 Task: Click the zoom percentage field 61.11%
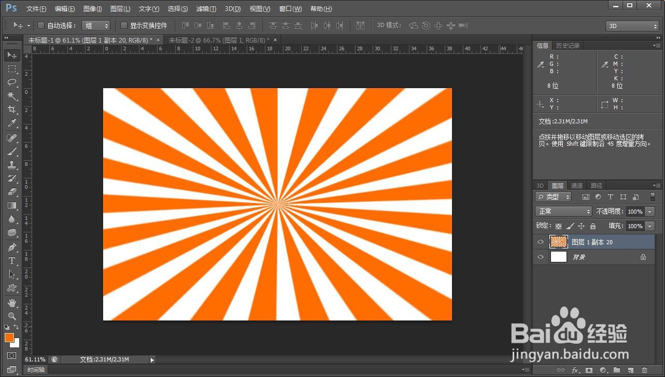(35, 359)
